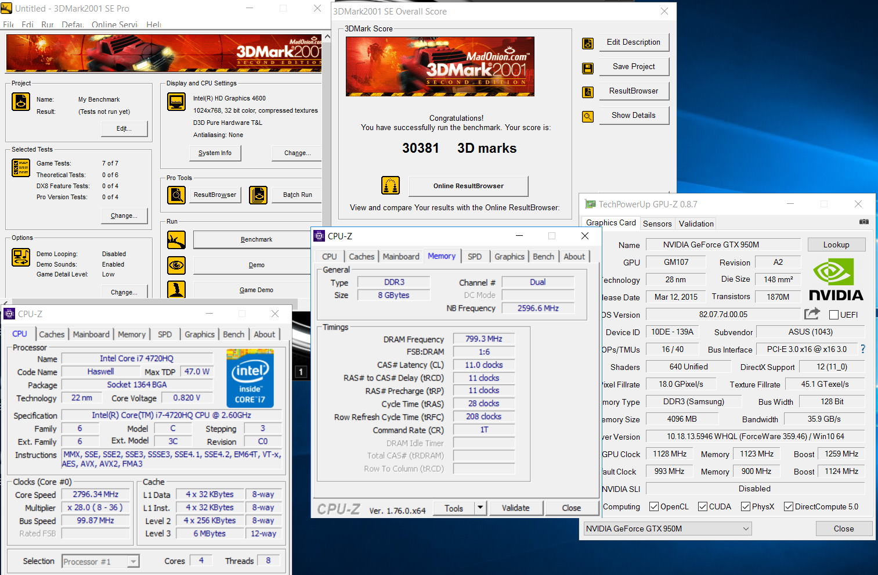Image resolution: width=878 pixels, height=575 pixels.
Task: Switch to the Validation tab in GPU-Z
Action: (696, 224)
